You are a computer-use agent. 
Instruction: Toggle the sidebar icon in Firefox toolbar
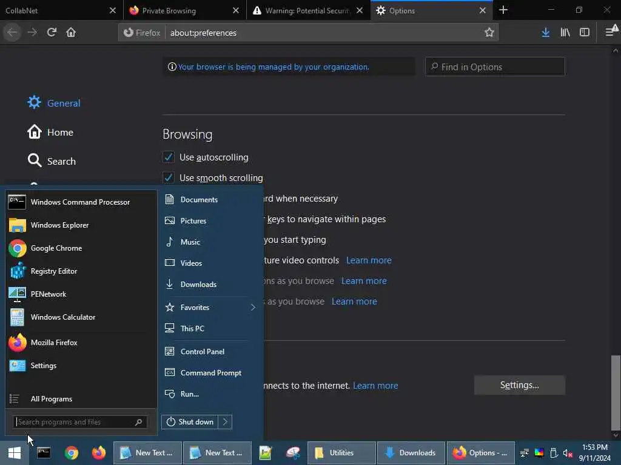[x=585, y=33]
